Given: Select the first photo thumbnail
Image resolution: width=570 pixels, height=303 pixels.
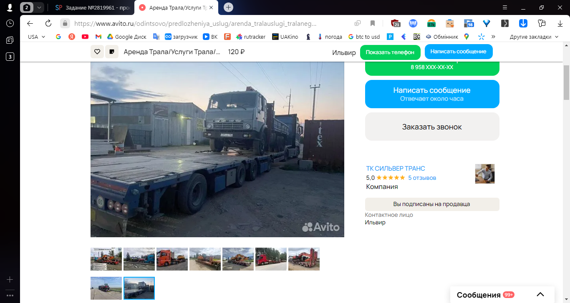Looking at the screenshot, I should point(106,259).
